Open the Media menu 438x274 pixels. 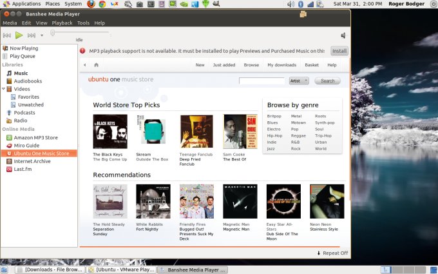click(x=10, y=23)
